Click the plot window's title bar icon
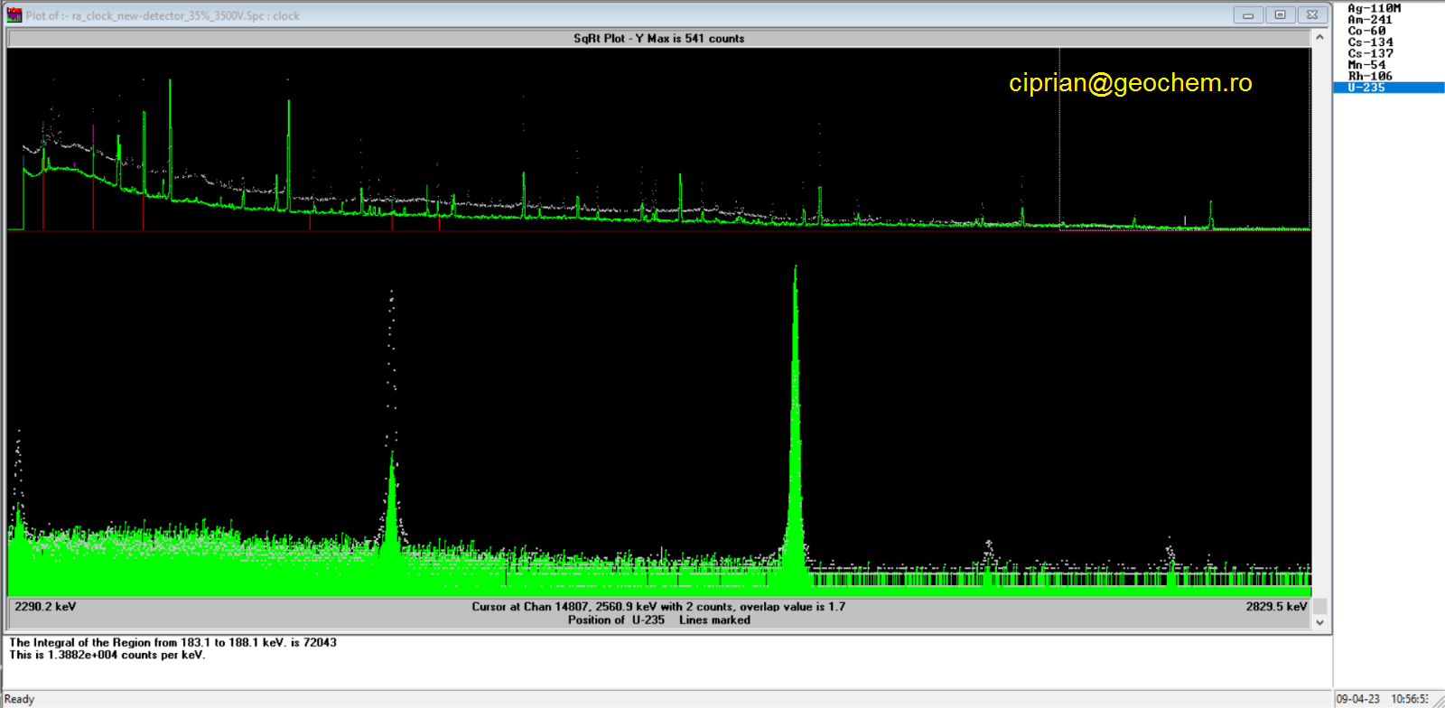The width and height of the screenshot is (1445, 708). pos(14,15)
